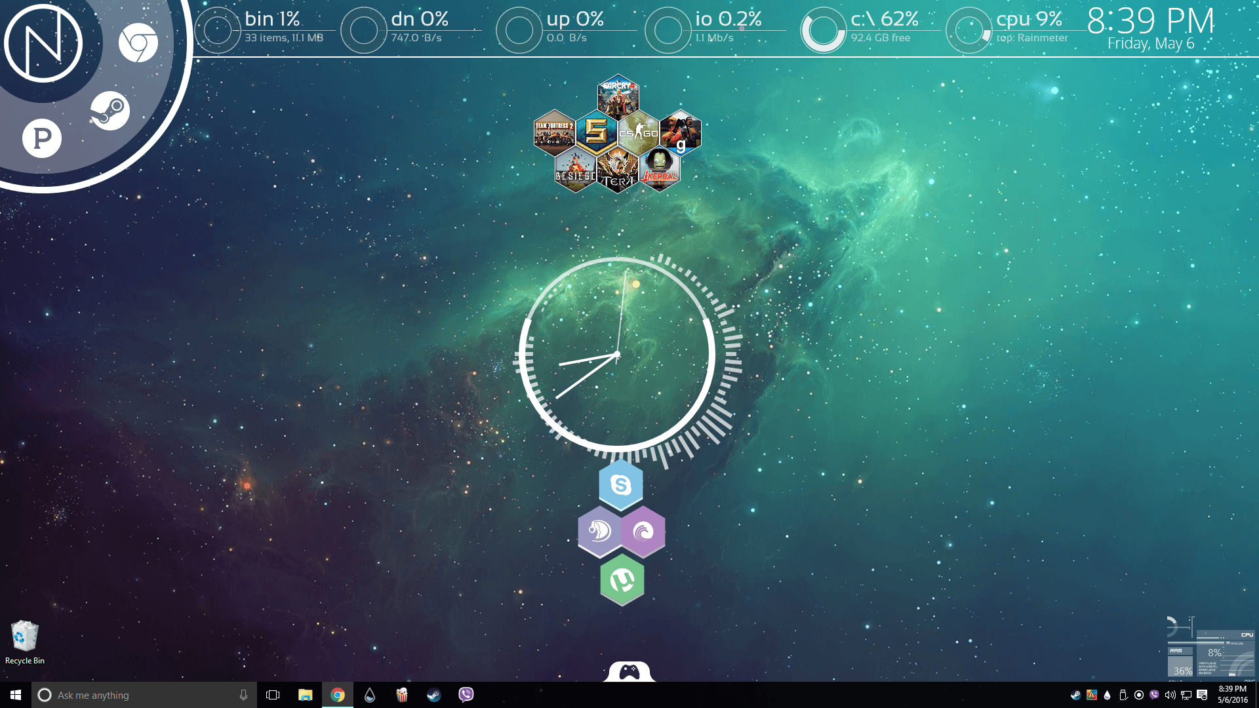Open the CS:GO hexagon tile
The width and height of the screenshot is (1259, 708).
pos(638,132)
